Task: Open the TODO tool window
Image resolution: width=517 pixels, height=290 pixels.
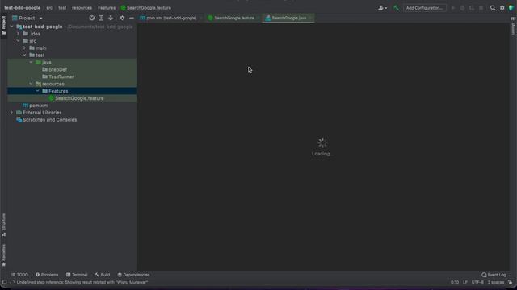Action: 19,275
